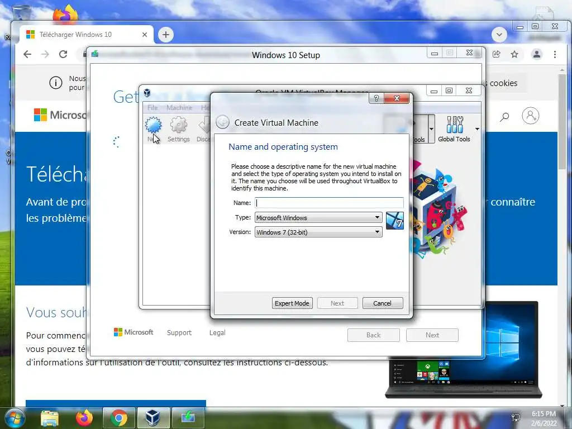Image resolution: width=572 pixels, height=429 pixels.
Task: Expand the Global Tools dropdown arrow
Action: coord(477,129)
